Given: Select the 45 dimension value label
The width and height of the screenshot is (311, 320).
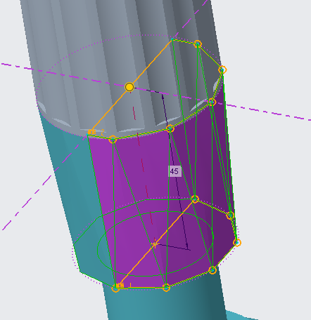Looking at the screenshot, I should [x=174, y=171].
